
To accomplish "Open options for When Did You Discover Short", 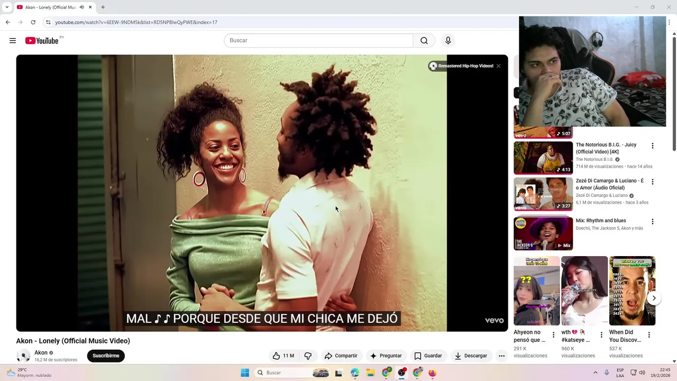I will (x=649, y=335).
